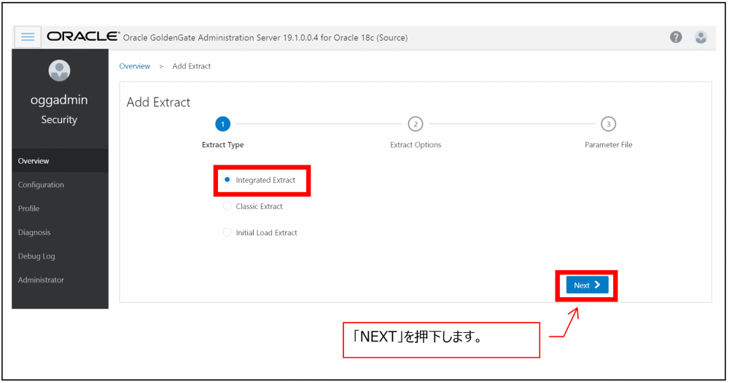Click the Add Extract breadcrumb text
The image size is (729, 383).
(x=192, y=66)
